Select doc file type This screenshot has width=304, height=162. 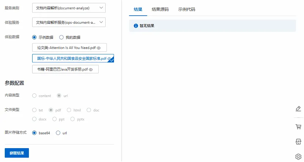pyautogui.click(x=89, y=110)
